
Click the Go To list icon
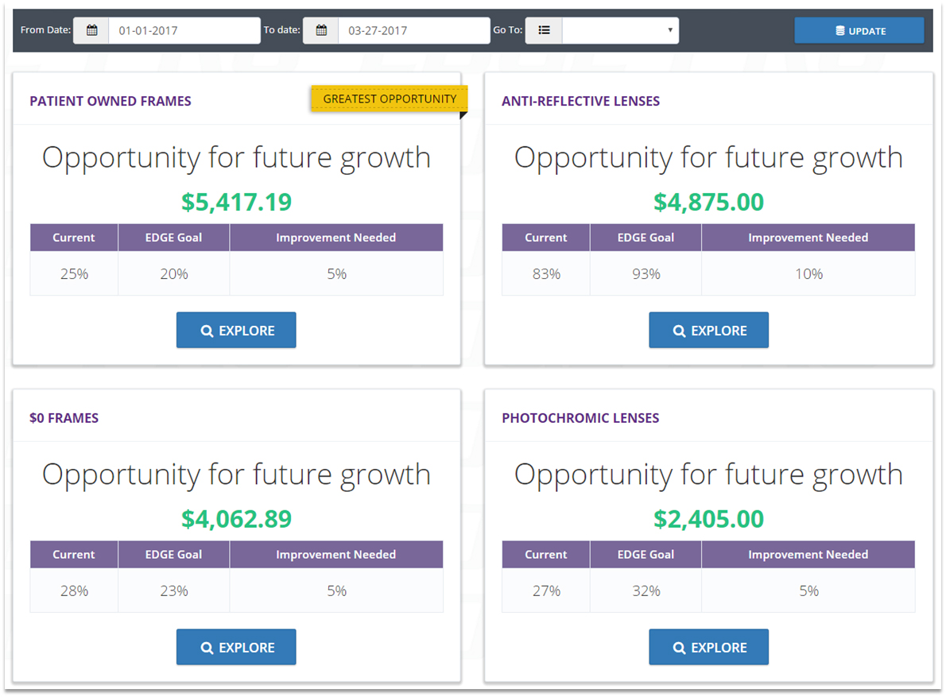point(544,31)
